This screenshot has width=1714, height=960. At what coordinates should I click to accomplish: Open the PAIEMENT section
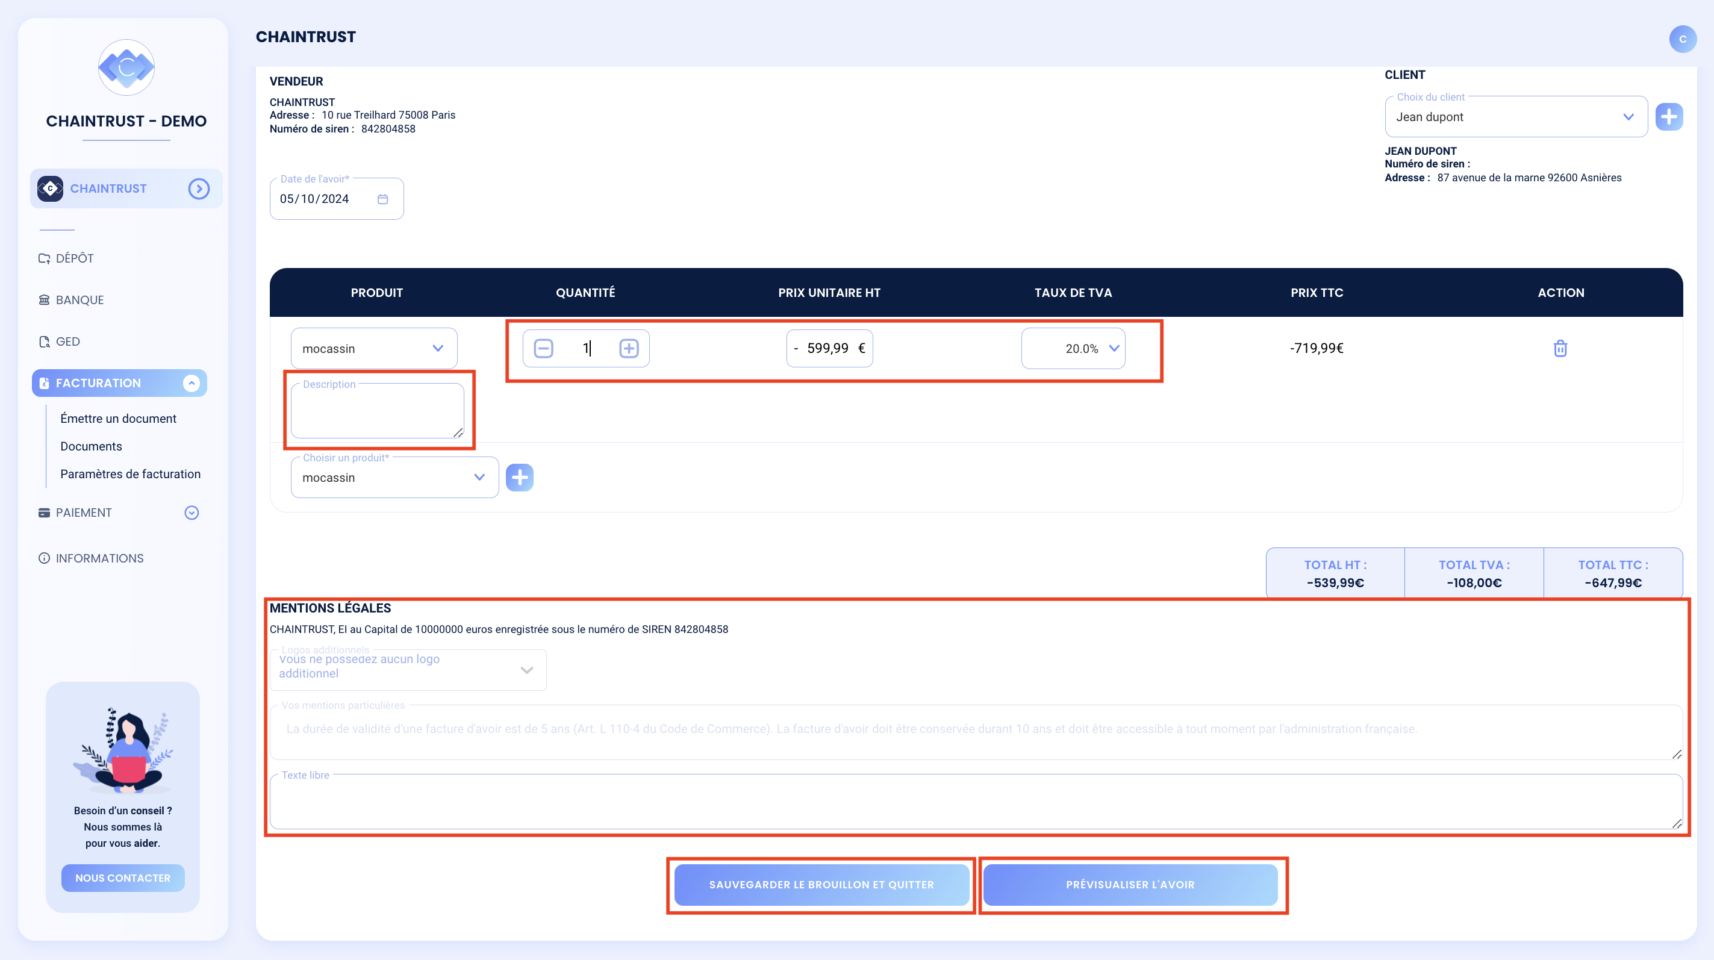83,513
